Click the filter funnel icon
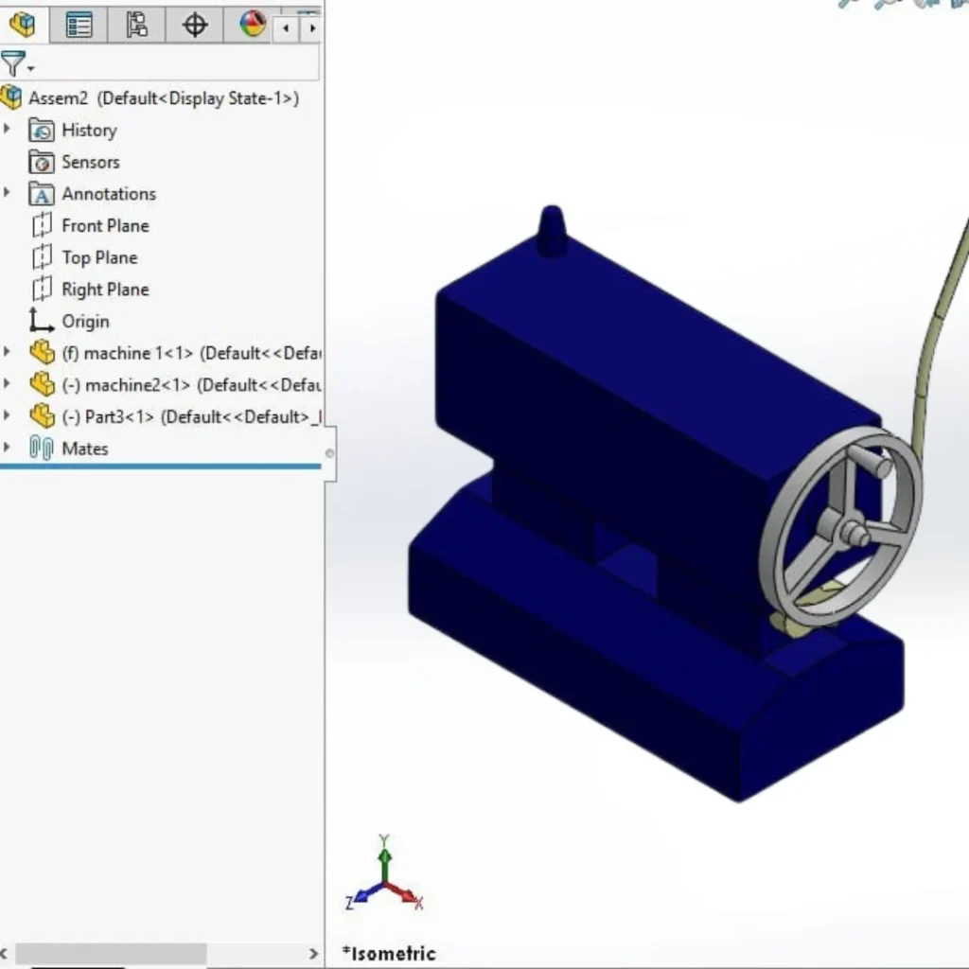 pos(13,64)
